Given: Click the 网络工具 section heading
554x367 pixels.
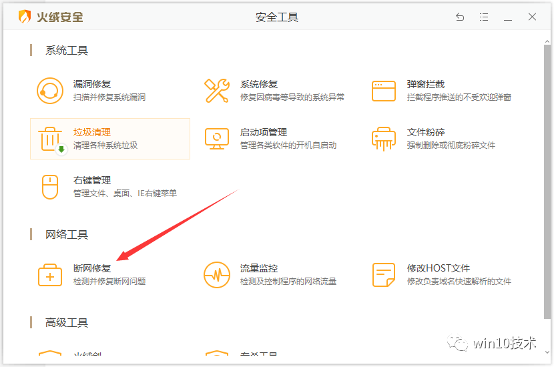Looking at the screenshot, I should point(67,234).
